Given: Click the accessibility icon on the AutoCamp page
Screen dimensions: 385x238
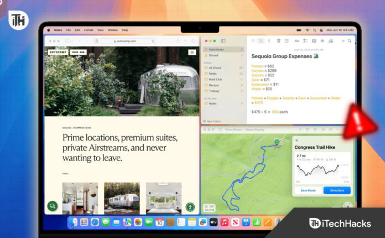Looking at the screenshot, I should (190, 206).
